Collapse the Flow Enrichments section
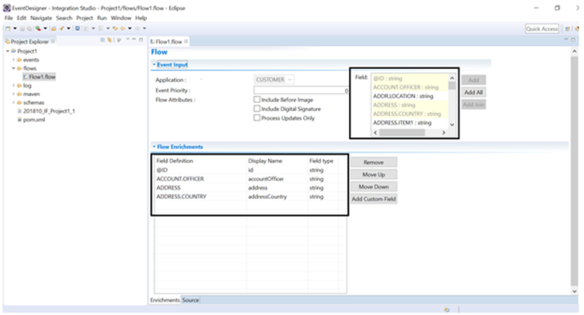584x315 pixels. (153, 146)
